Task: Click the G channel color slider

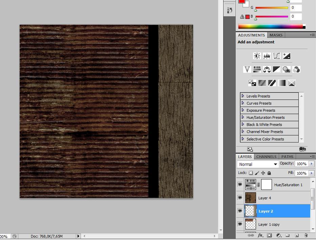Action: 272,8
